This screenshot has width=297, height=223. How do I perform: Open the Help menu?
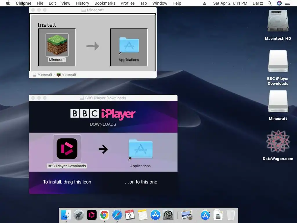(177, 3)
